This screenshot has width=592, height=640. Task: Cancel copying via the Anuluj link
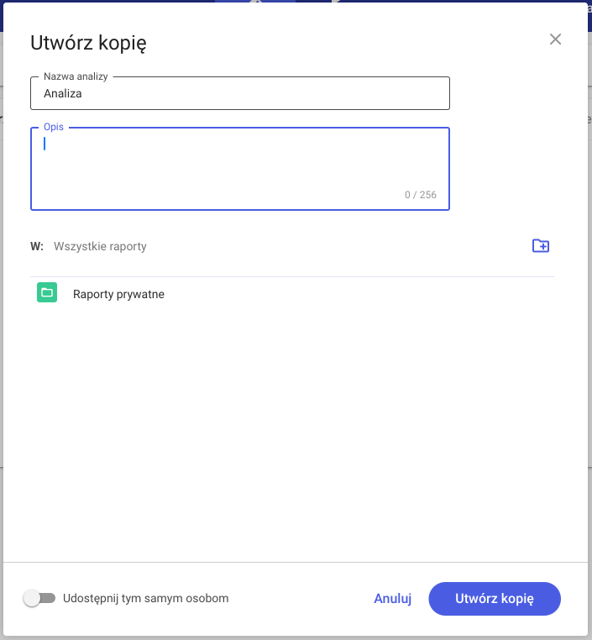[x=392, y=598]
